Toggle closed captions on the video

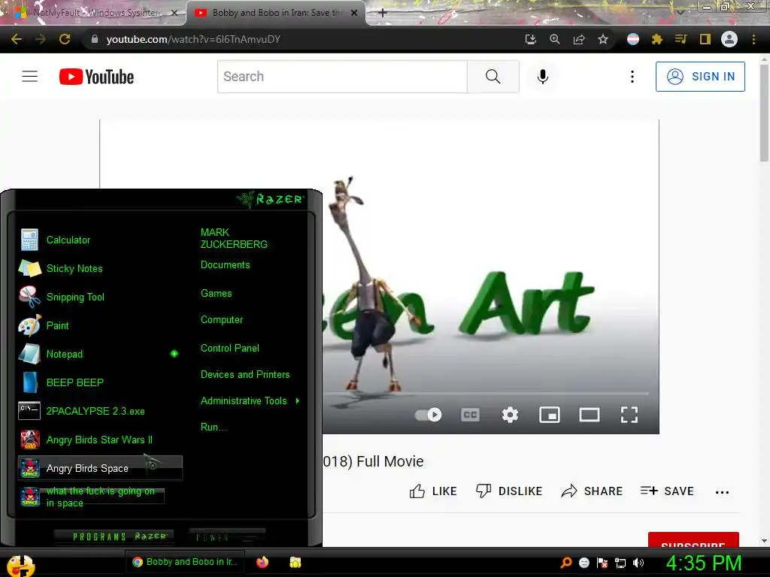click(470, 415)
